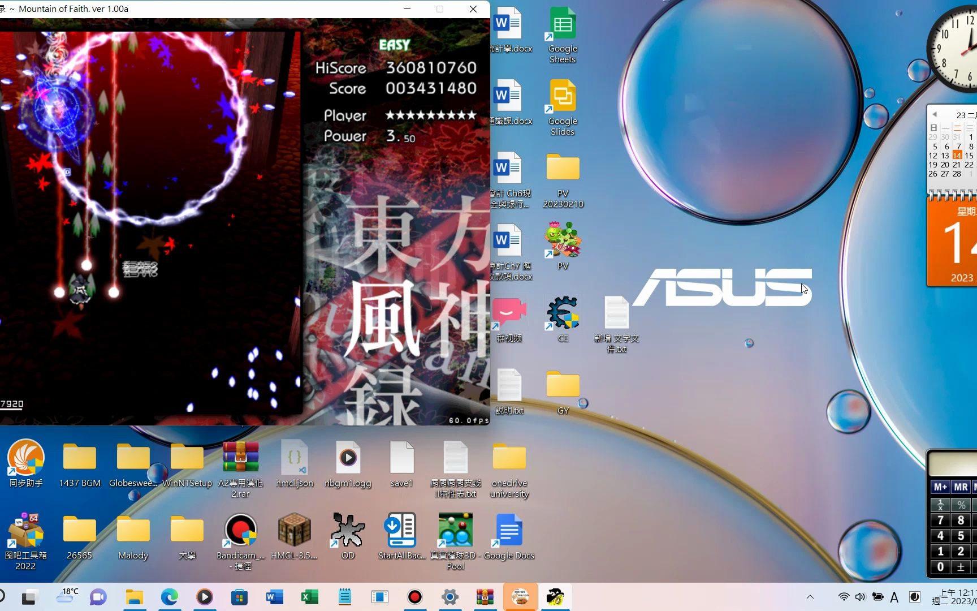Open the 新增 文字文件.txt file

coord(616,324)
